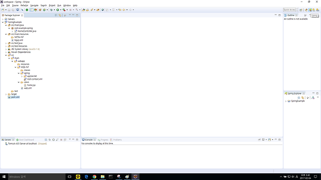Click Collapse All in Package Explorer
This screenshot has height=180, width=321.
tap(56, 15)
